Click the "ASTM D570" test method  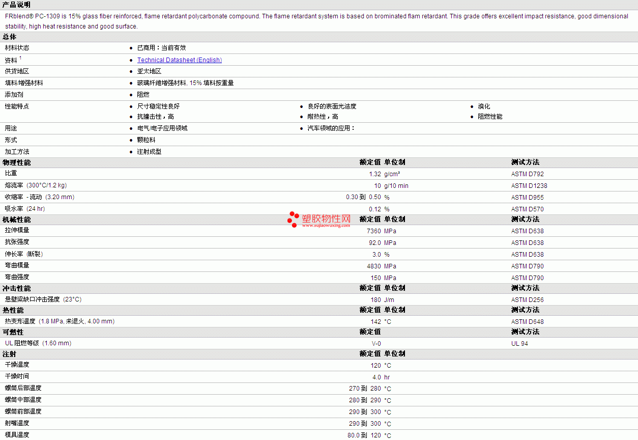528,209
